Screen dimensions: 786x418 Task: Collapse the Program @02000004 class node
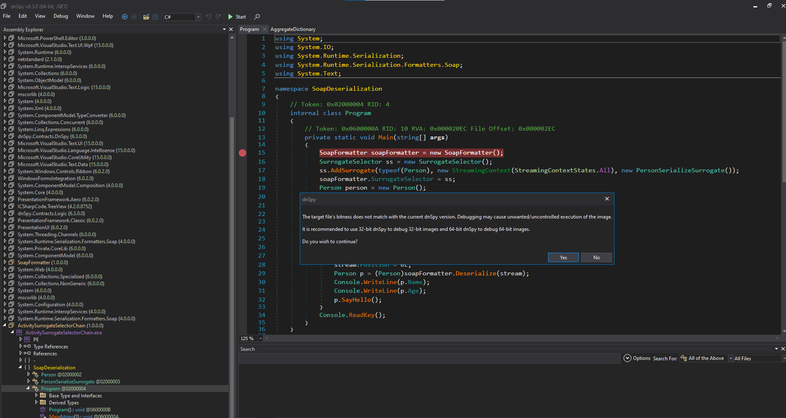click(28, 388)
